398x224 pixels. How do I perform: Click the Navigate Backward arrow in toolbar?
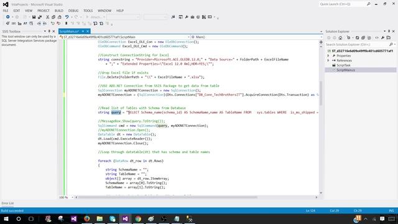tap(7, 17)
